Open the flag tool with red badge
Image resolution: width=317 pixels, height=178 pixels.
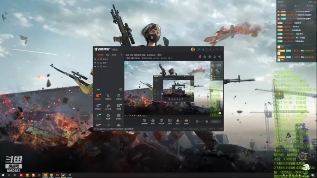[x=98, y=125]
